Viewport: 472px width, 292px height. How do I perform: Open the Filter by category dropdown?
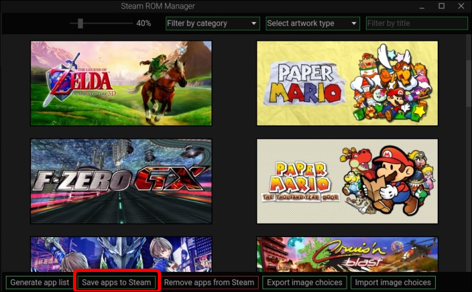pyautogui.click(x=213, y=23)
